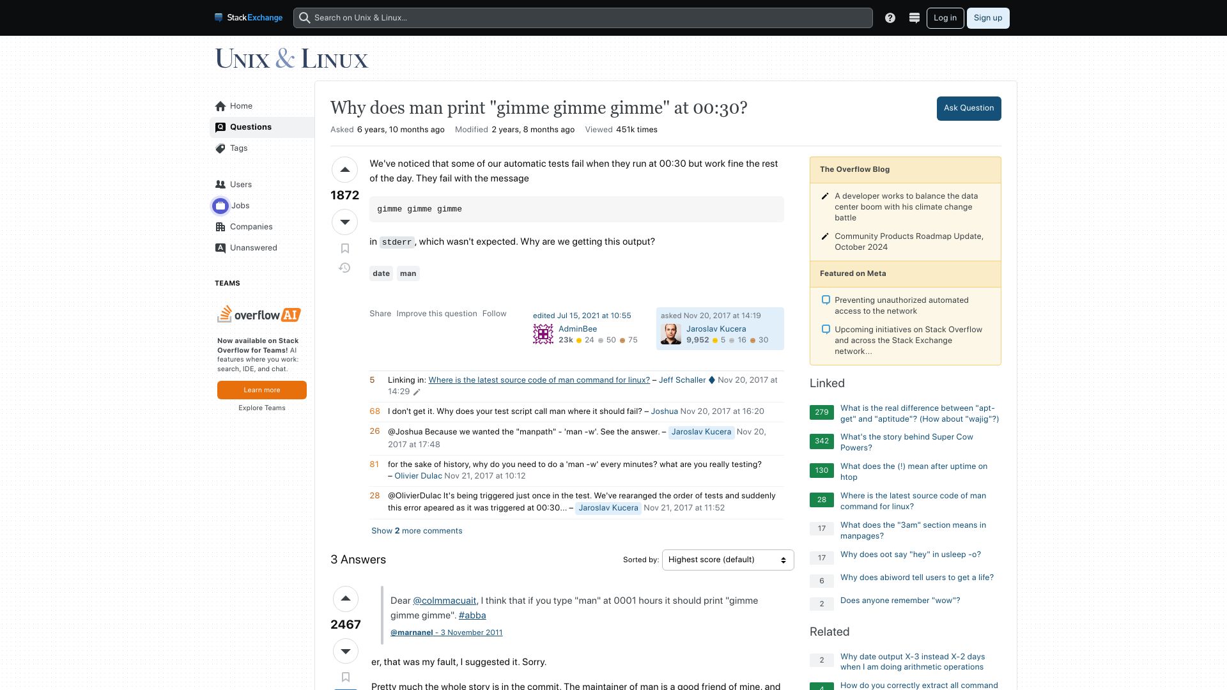Downvote the question with score 1872
This screenshot has width=1227, height=690.
tap(344, 222)
